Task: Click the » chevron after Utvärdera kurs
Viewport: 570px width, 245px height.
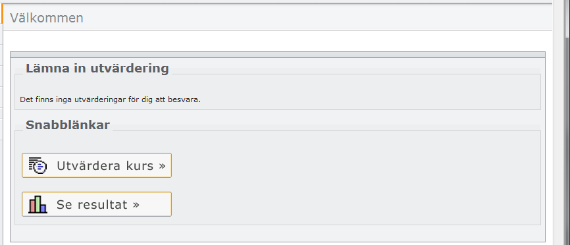Action: [x=162, y=166]
